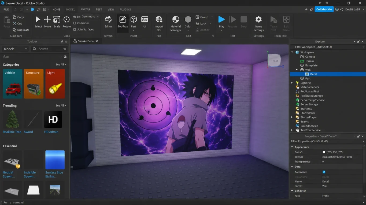The height and width of the screenshot is (205, 366).
Task: Click the Lock tool button
Action: [201, 23]
